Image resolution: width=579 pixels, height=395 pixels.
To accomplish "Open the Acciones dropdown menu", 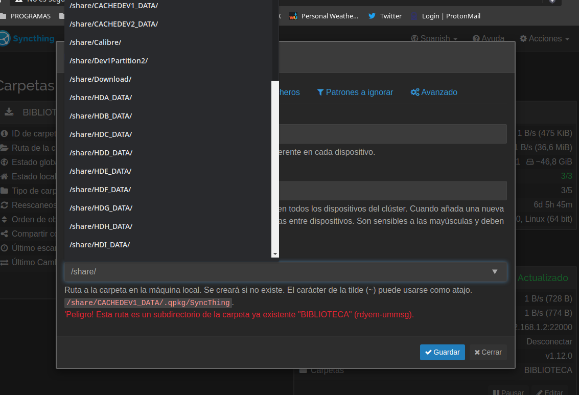I will pos(544,39).
